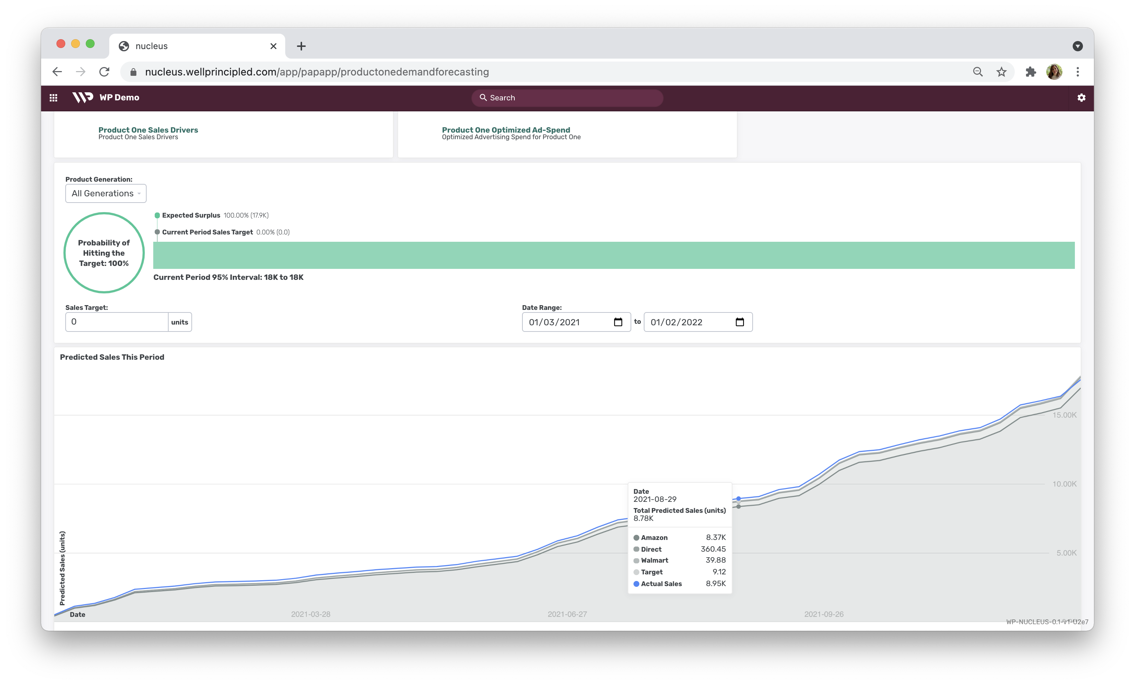Viewport: 1135px width, 685px height.
Task: Open the Product One Sales Drivers link
Action: (x=148, y=130)
